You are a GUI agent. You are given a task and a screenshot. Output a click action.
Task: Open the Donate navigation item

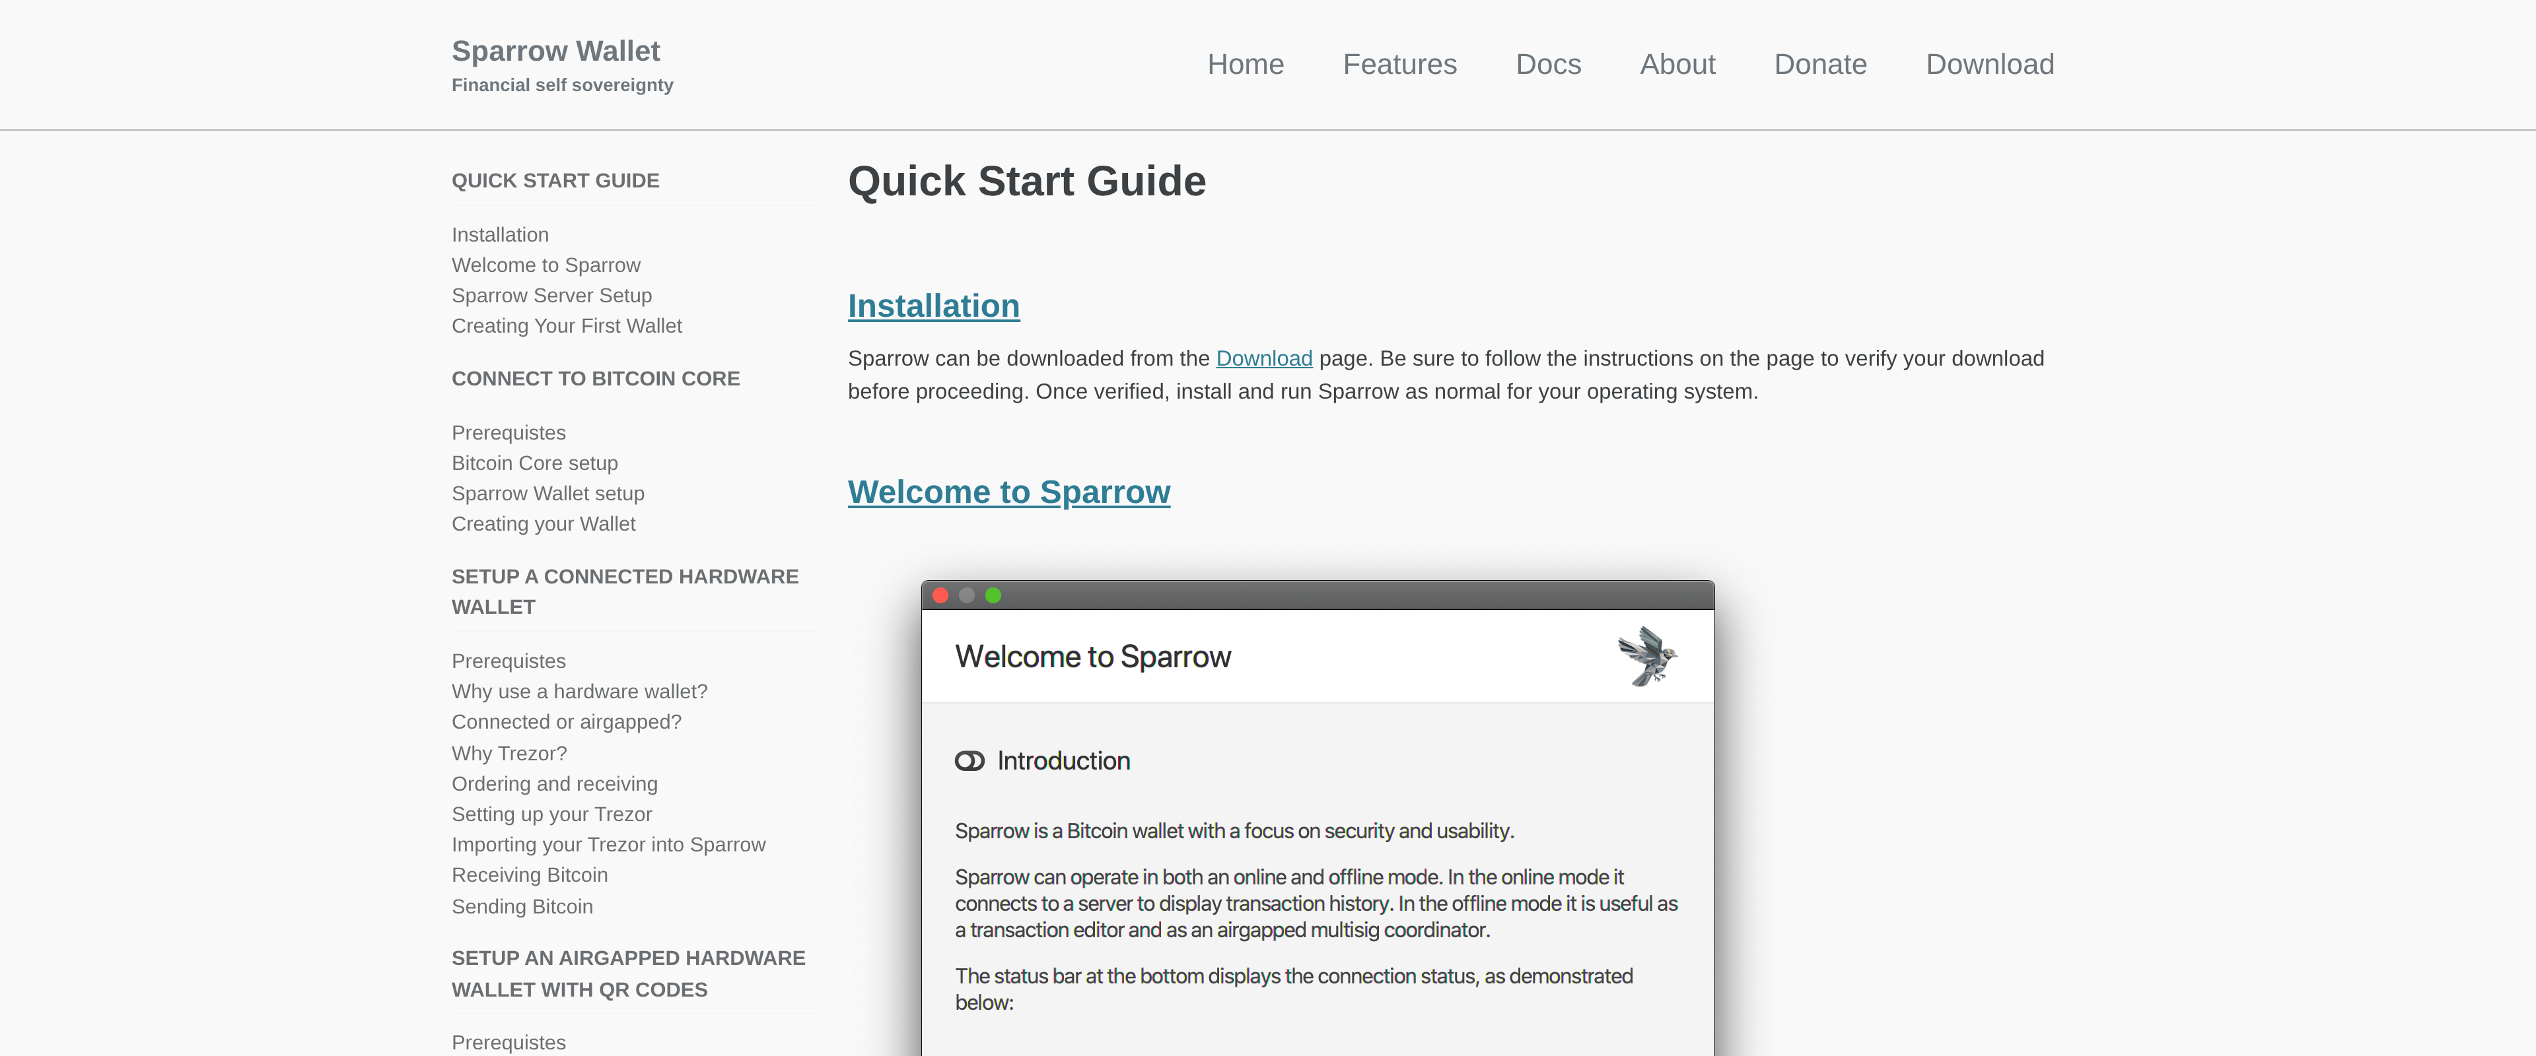(x=1819, y=64)
